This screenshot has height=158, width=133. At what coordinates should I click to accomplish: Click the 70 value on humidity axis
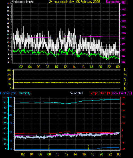coord(5,113)
